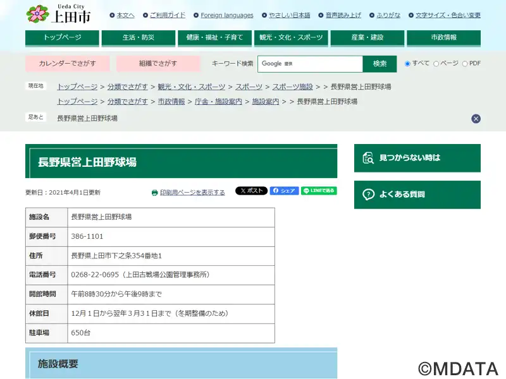Open 文字サイズ・色合い変更 settings link
The width and height of the screenshot is (506, 379).
448,15
